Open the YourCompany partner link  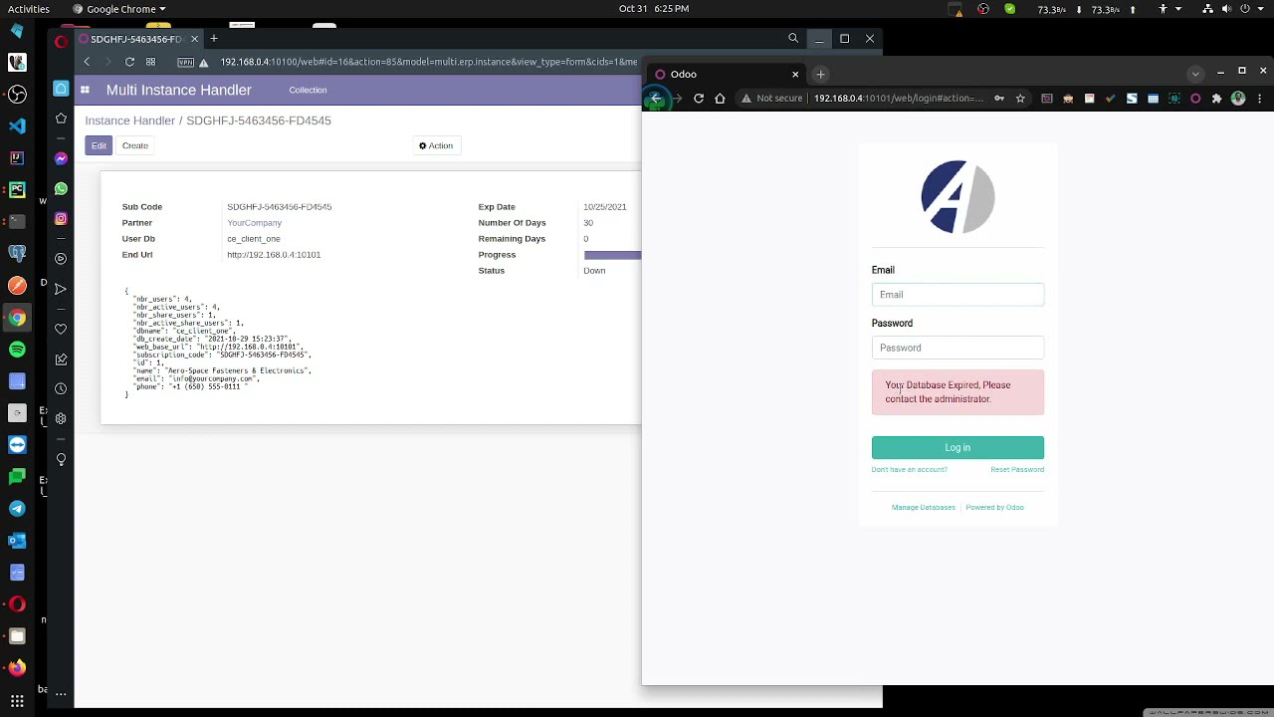coord(254,223)
